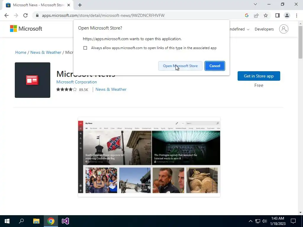
Task: Show hidden tray icons chevron
Action: (x=250, y=221)
